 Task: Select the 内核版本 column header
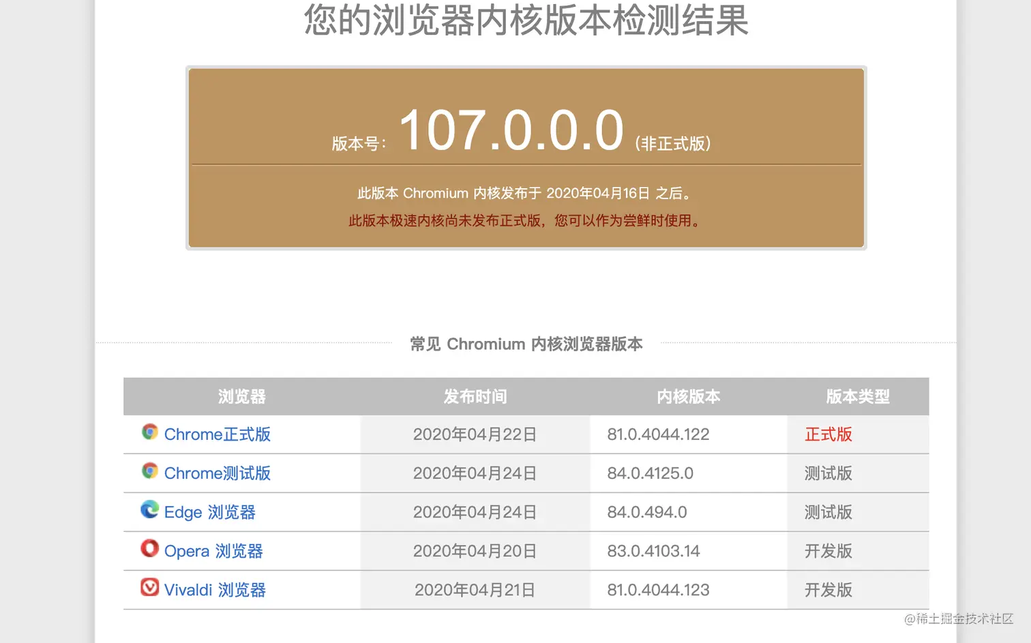pos(689,396)
